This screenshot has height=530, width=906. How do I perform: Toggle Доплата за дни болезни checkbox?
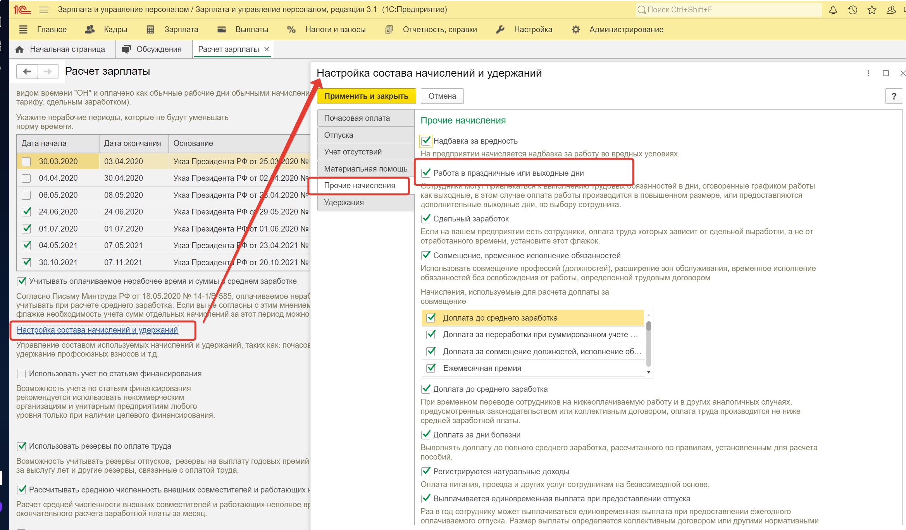426,434
